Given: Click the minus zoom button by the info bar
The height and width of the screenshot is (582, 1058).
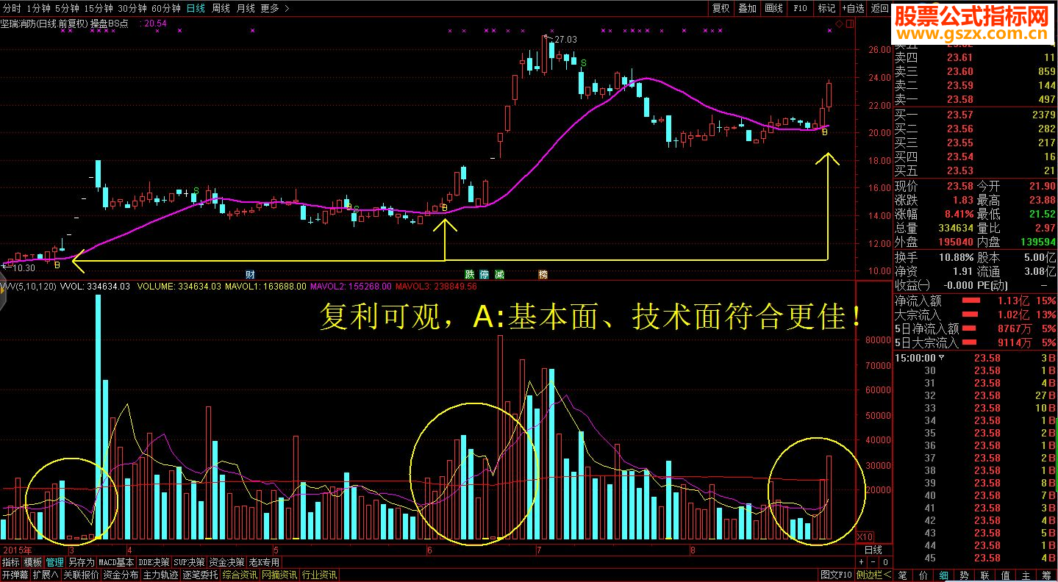Looking at the screenshot, I should [x=873, y=562].
